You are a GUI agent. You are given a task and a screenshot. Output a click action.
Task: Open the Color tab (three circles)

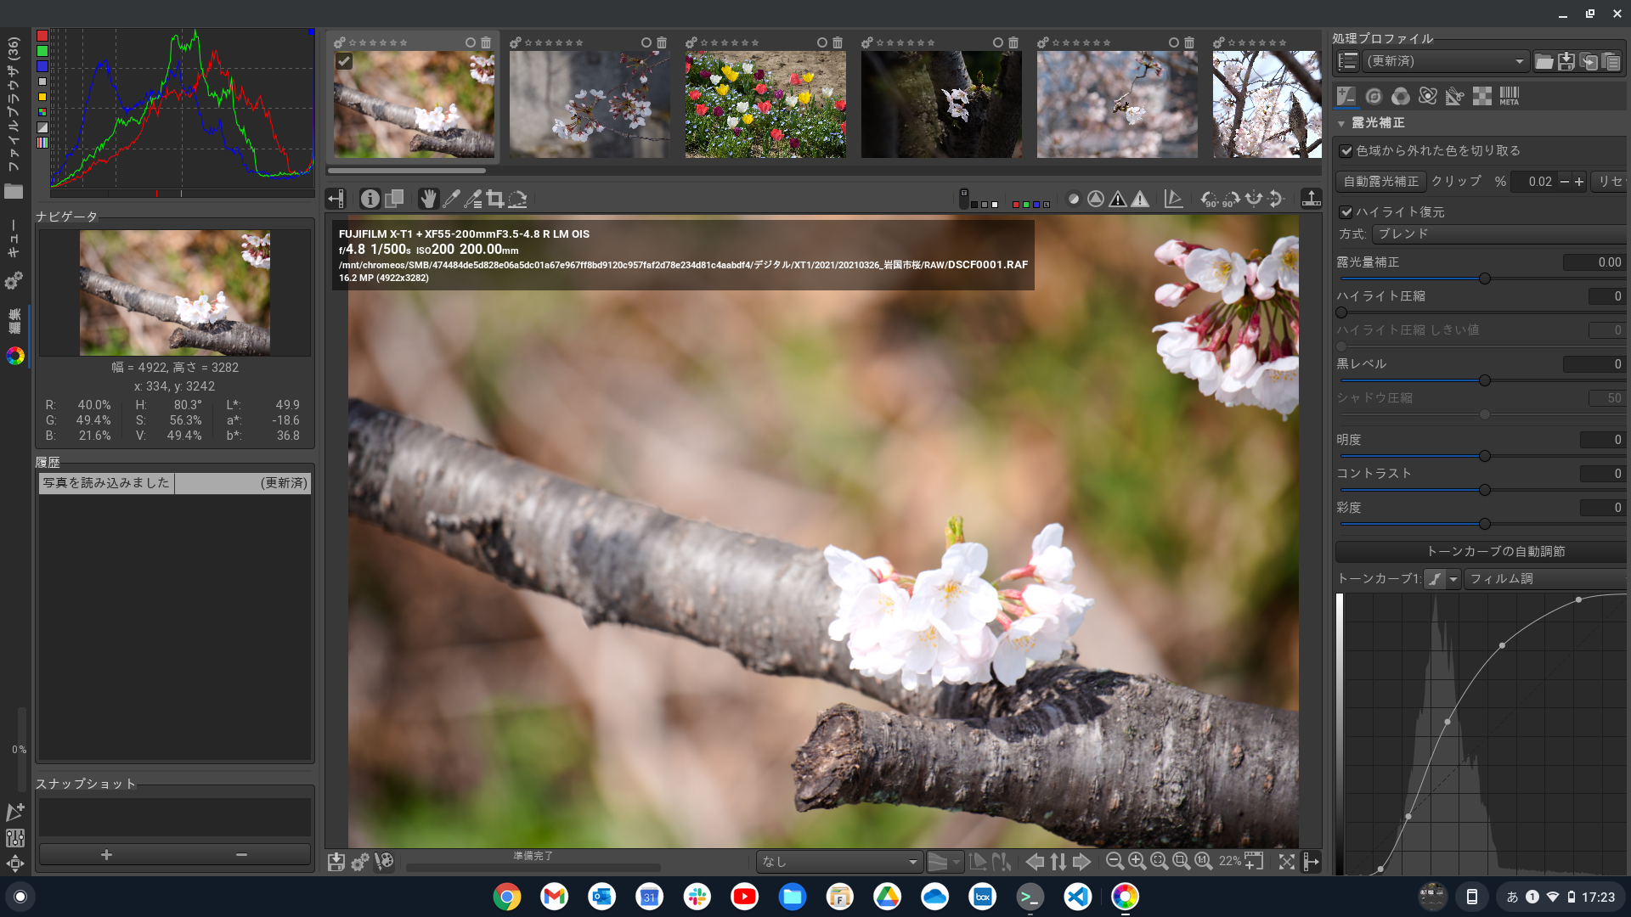(x=1401, y=97)
